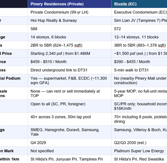Screen dimensions: 167x163
Task: Click the 40+ across 3 zones cell
Action: pyautogui.click(x=69, y=119)
